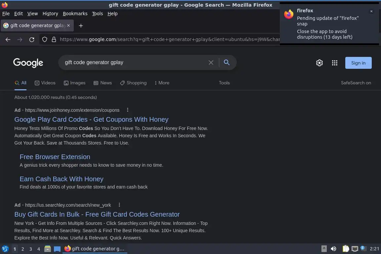Clear the Google search box text

pyautogui.click(x=211, y=63)
